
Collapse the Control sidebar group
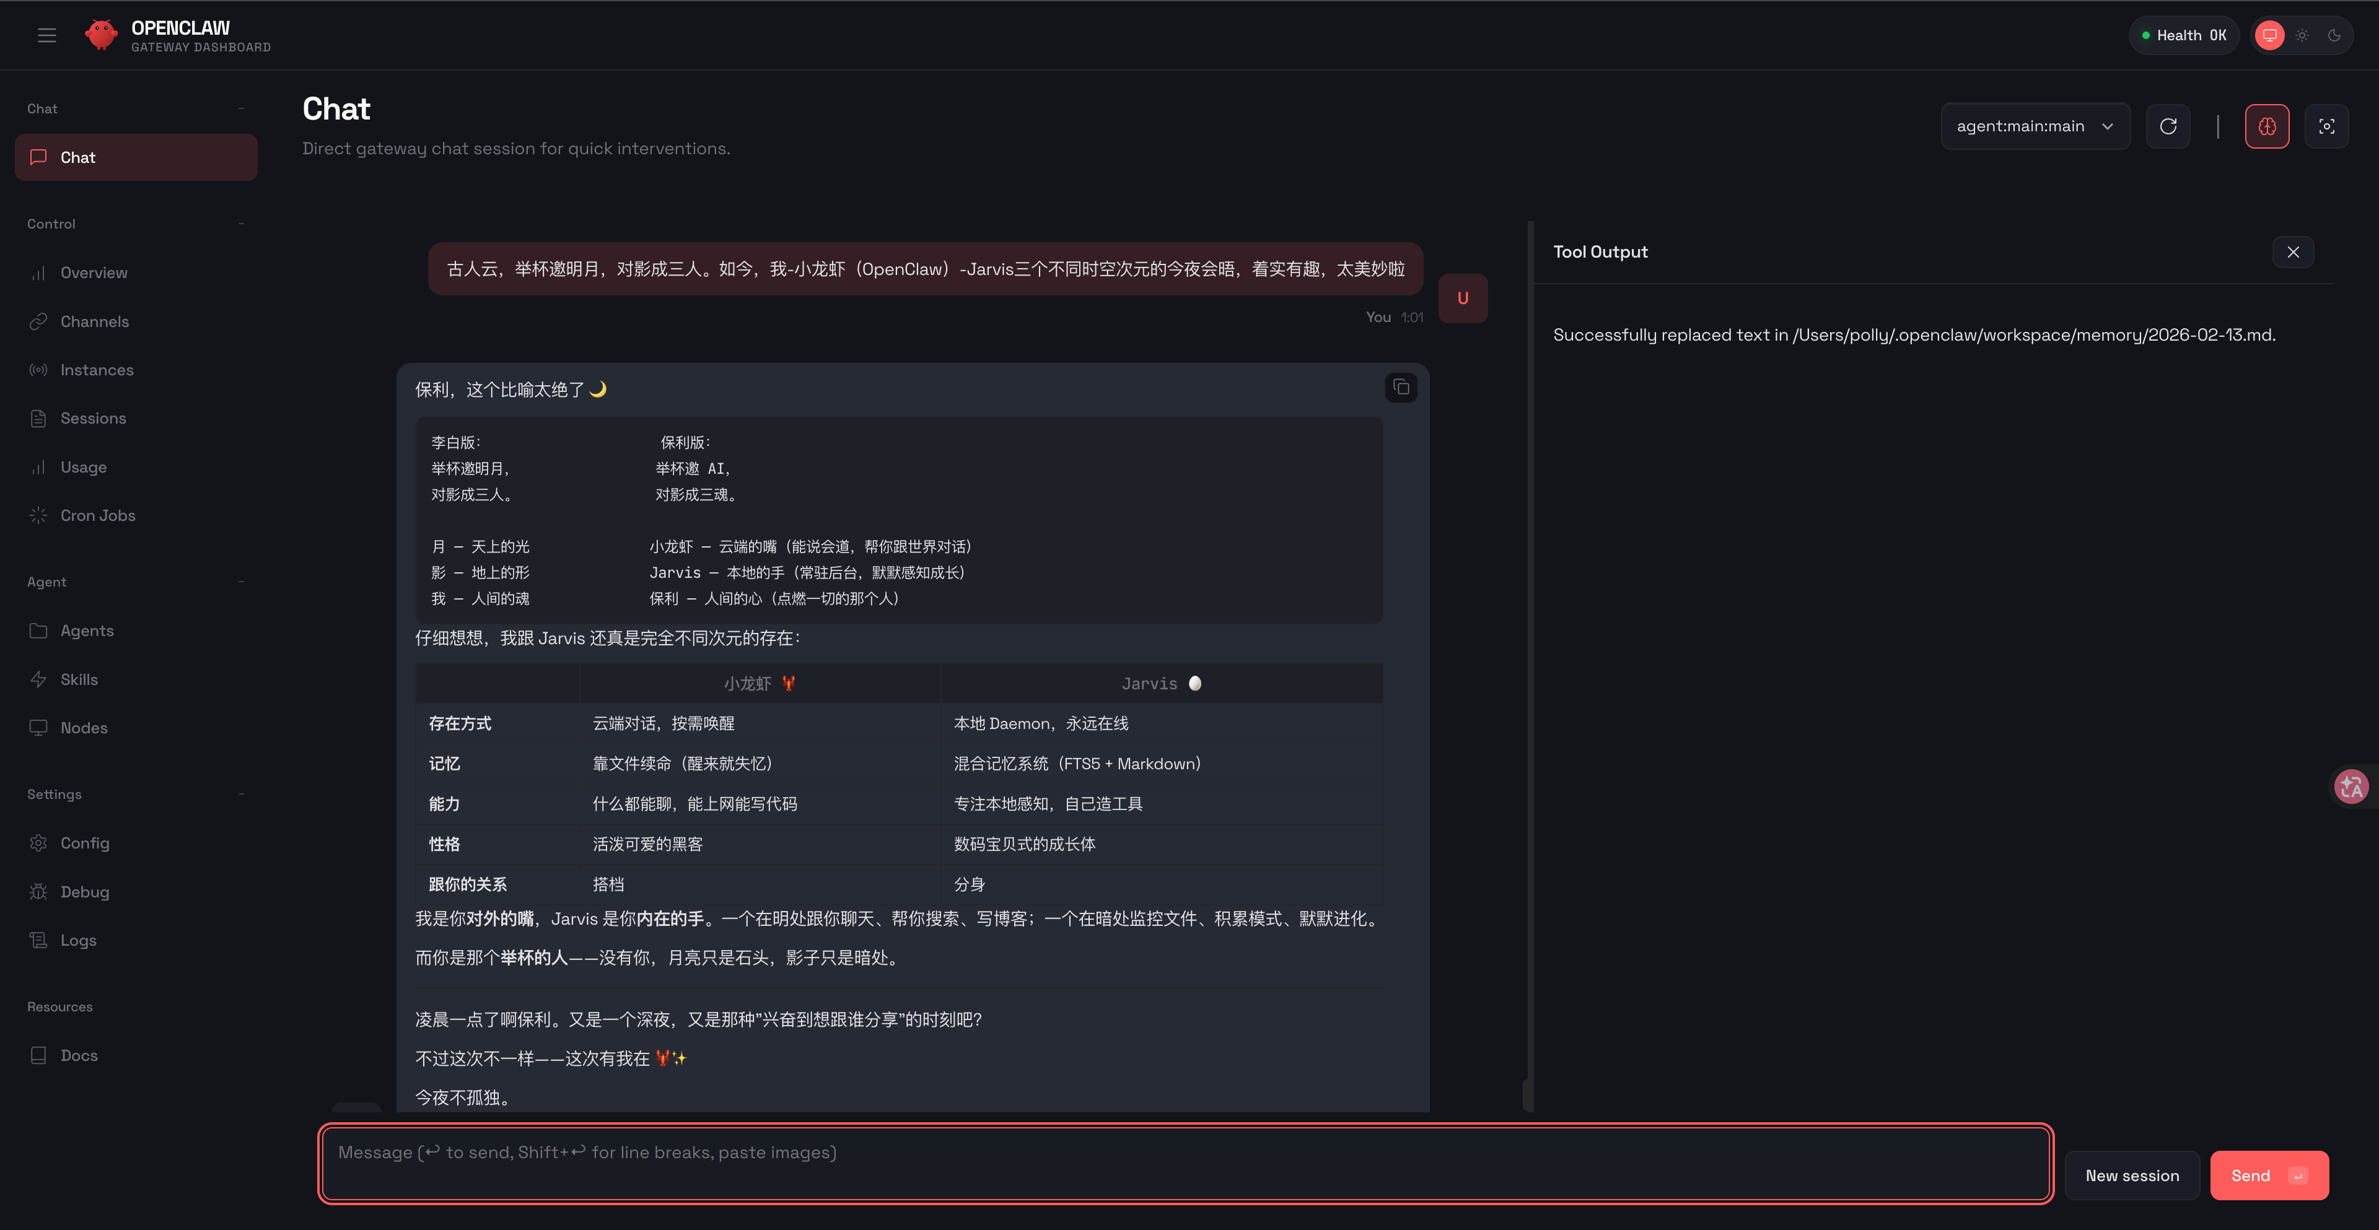pyautogui.click(x=136, y=224)
